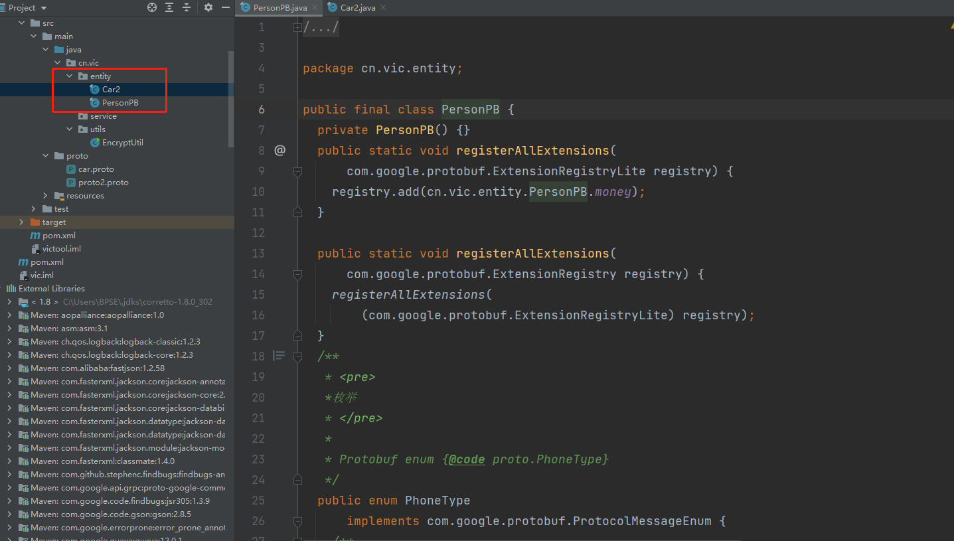Click the @ gutter icon at line 8
Image resolution: width=954 pixels, height=541 pixels.
[279, 151]
